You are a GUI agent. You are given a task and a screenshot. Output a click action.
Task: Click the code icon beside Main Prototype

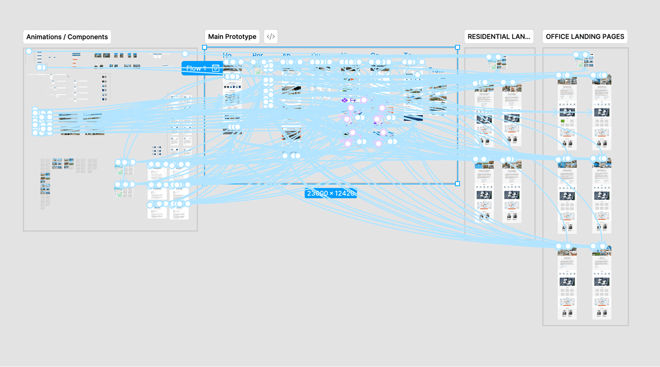(271, 37)
